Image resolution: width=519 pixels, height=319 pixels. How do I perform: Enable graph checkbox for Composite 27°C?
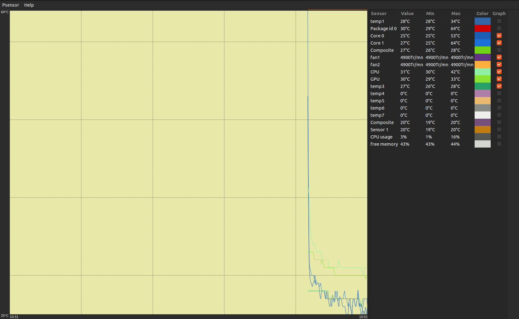click(499, 50)
